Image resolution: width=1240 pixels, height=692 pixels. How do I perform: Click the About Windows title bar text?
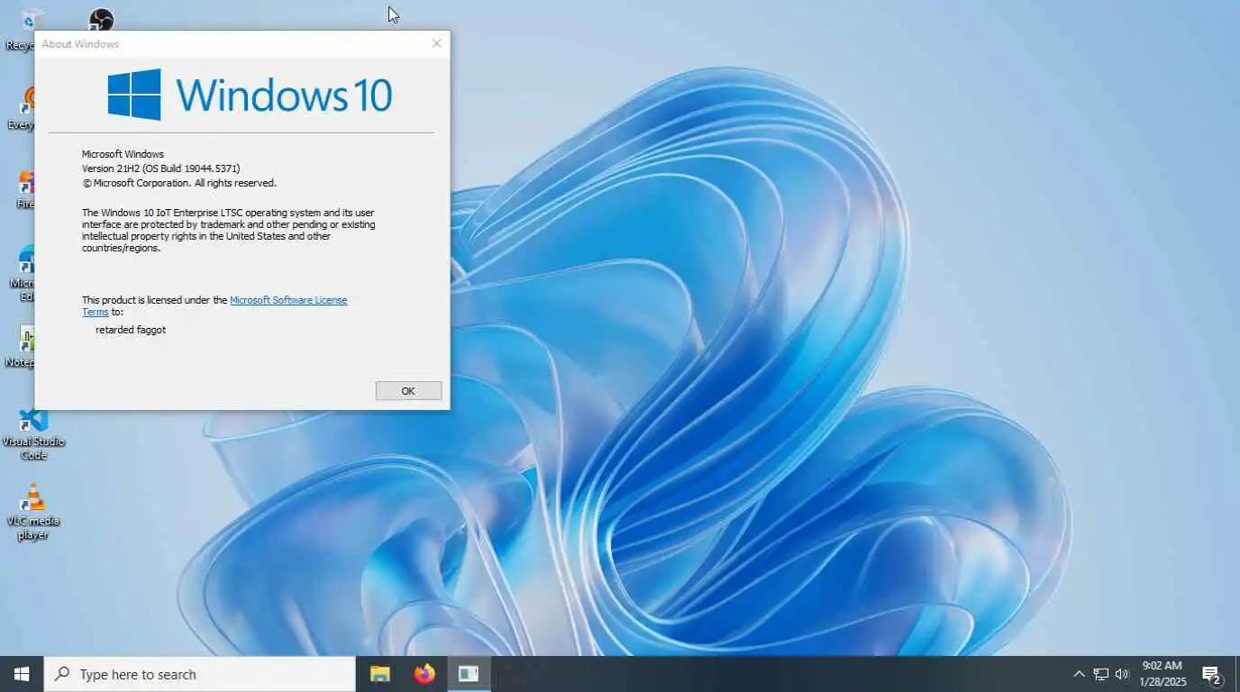[x=80, y=44]
